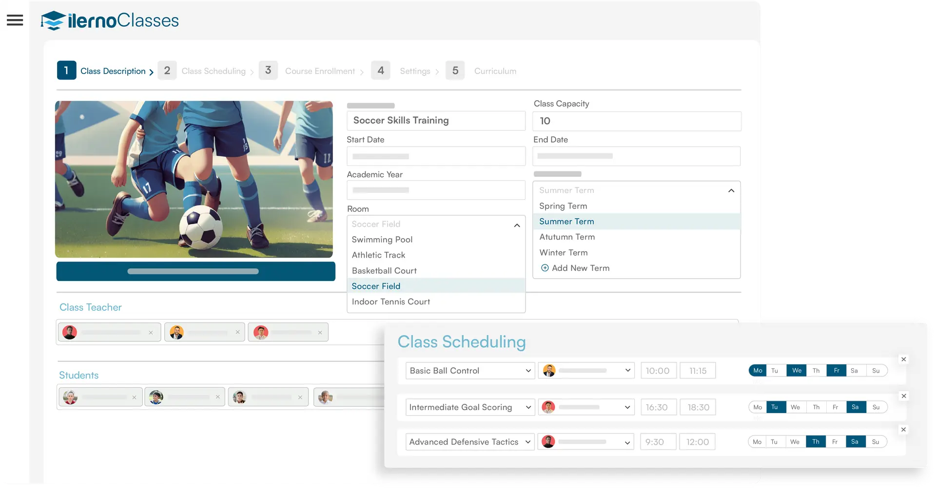Go to step 5 Curriculum

coord(481,71)
